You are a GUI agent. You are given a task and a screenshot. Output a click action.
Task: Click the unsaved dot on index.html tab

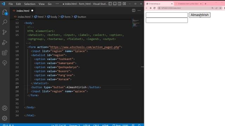32,10
